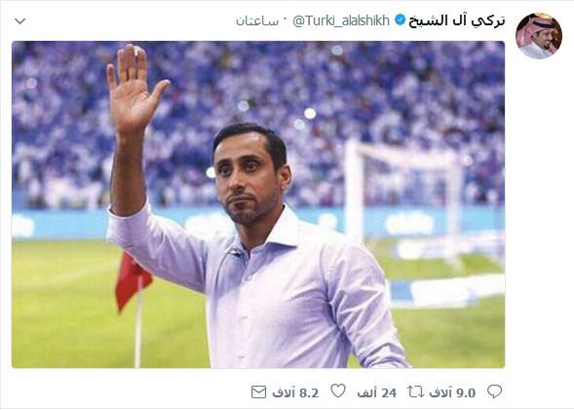The height and width of the screenshot is (410, 574).
Task: Click the @Turki_alalshikh handle
Action: tap(341, 20)
